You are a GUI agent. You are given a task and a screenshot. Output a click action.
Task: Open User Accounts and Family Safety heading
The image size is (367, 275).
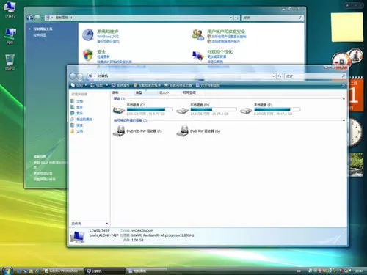pos(226,32)
